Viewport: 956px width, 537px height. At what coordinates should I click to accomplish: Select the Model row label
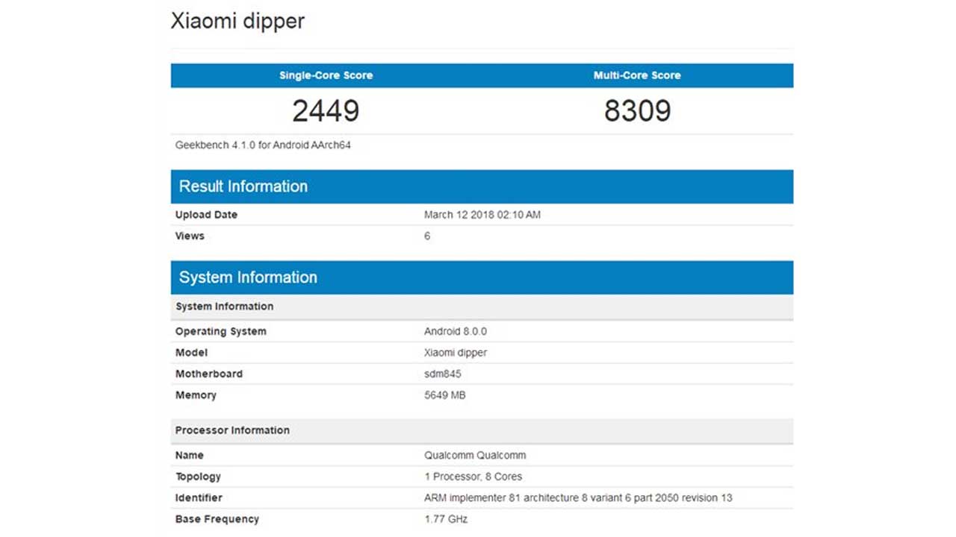pyautogui.click(x=191, y=353)
